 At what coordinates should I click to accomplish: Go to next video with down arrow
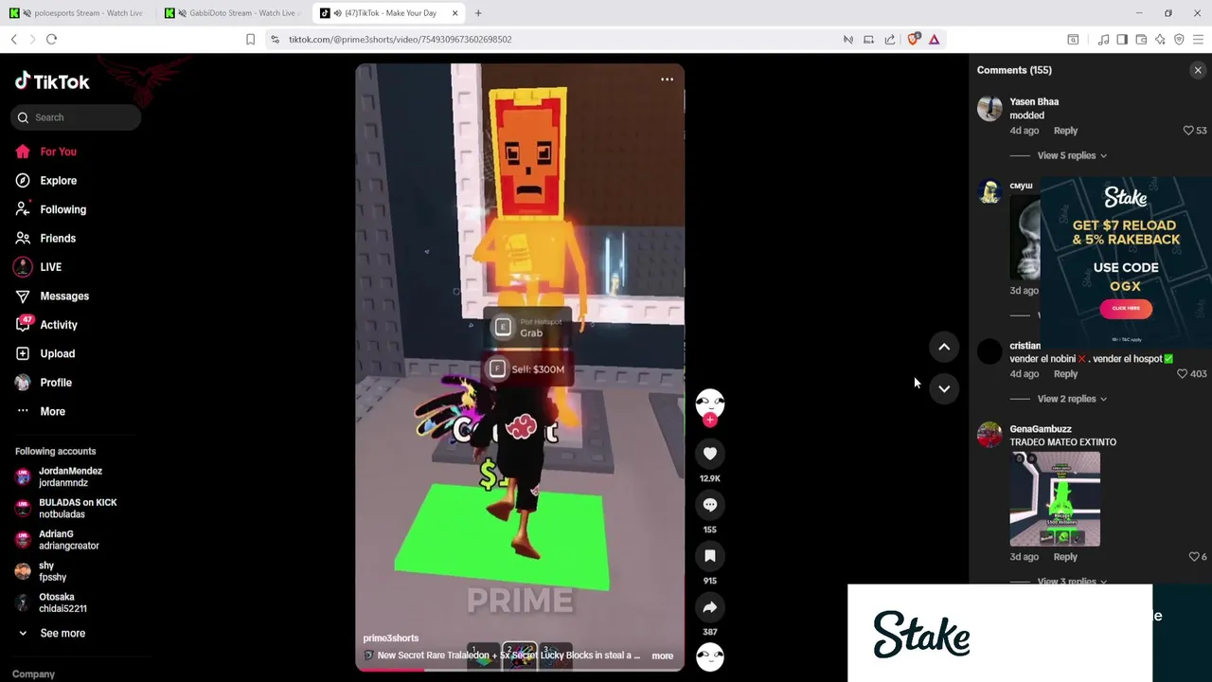944,388
